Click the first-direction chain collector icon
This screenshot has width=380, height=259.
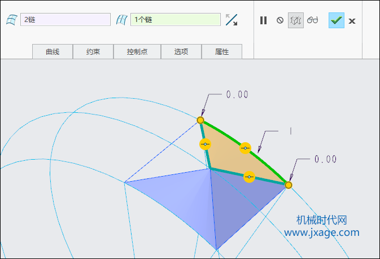click(x=12, y=20)
